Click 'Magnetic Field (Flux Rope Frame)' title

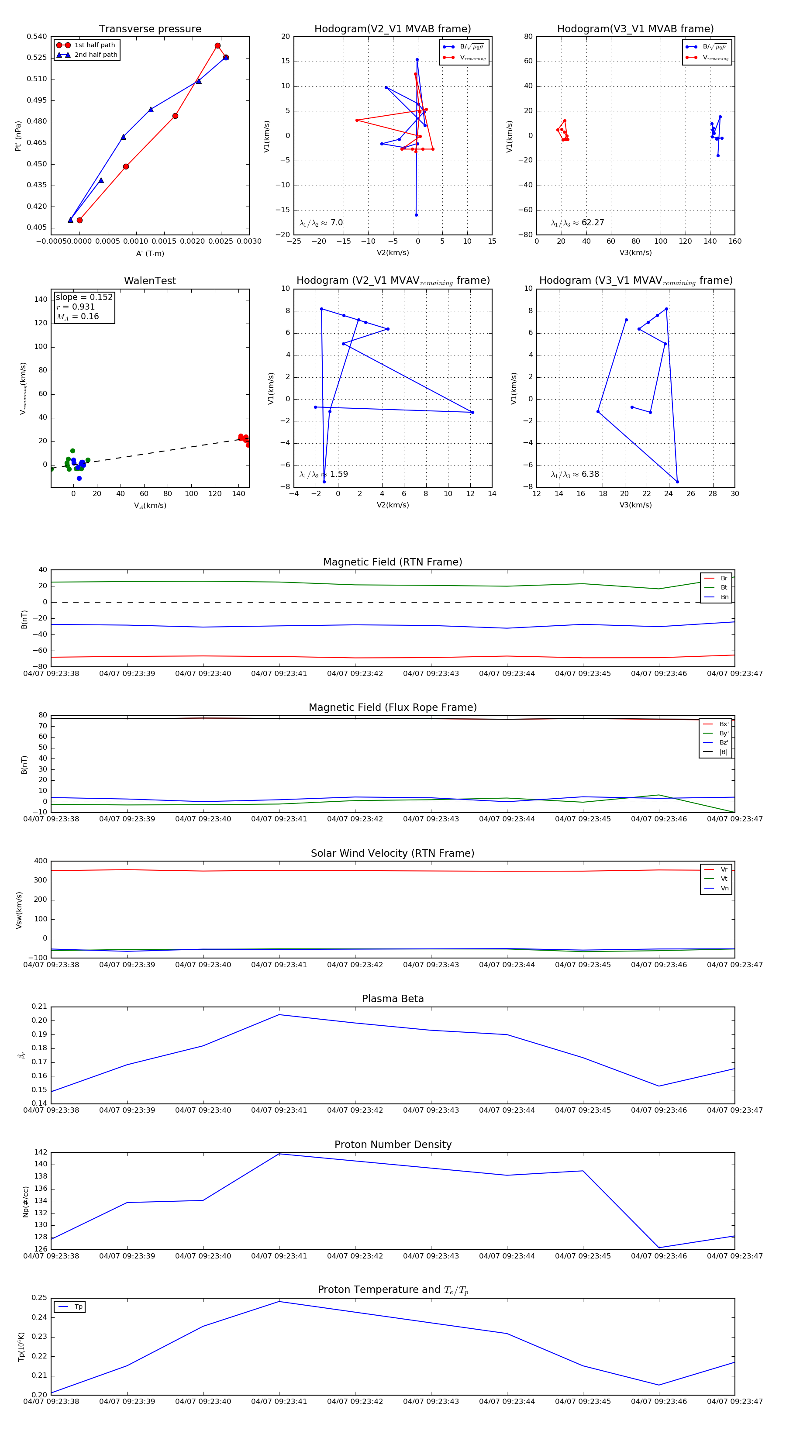(393, 708)
